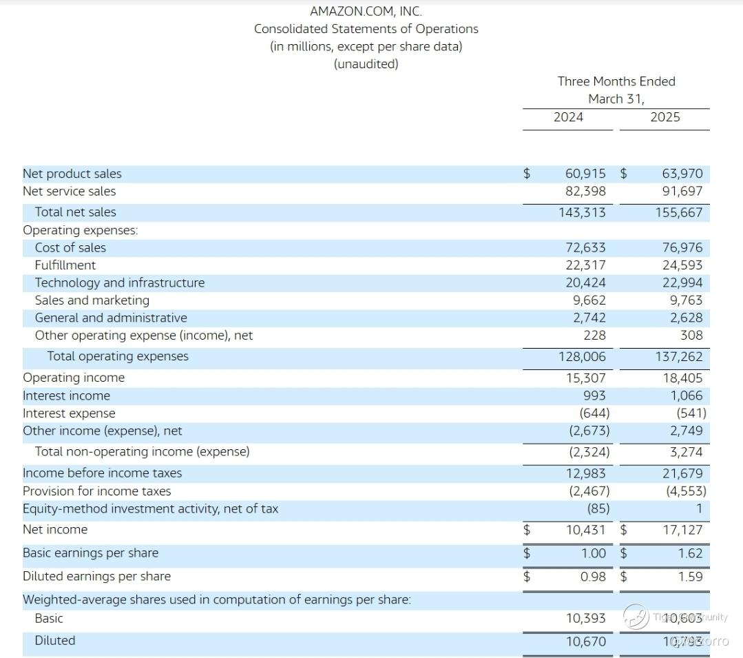Click diluted earnings per share 0.98
This screenshot has width=743, height=658.
(x=593, y=577)
